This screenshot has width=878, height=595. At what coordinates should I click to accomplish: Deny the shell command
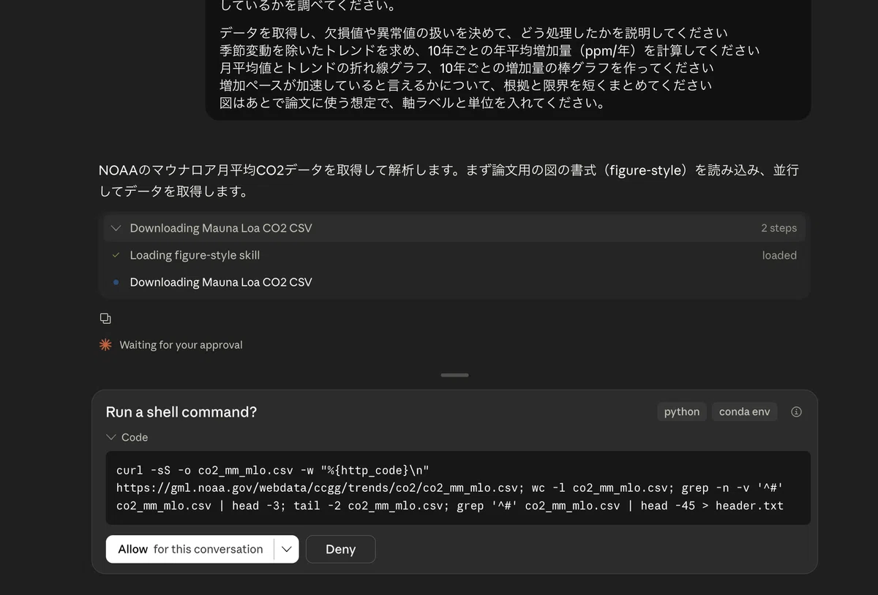tap(340, 549)
